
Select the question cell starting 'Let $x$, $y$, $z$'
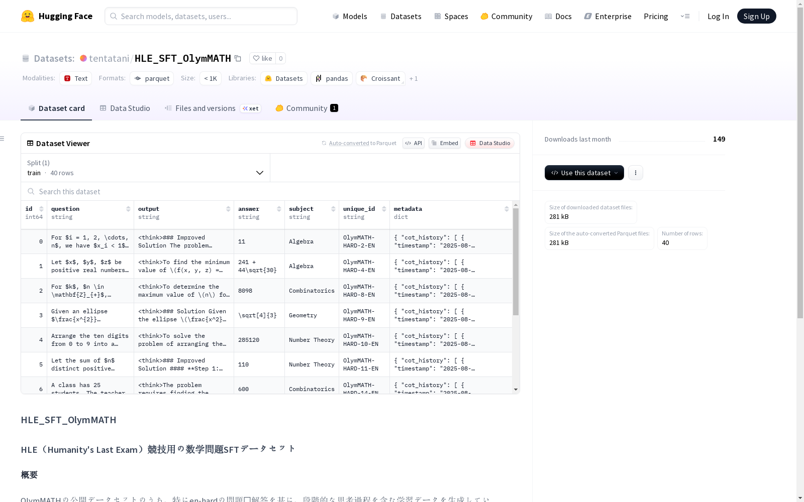[x=90, y=266]
